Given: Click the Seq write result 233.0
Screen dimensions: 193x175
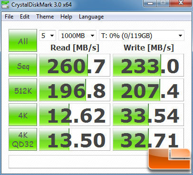Looking at the screenshot, I should coord(148,65).
